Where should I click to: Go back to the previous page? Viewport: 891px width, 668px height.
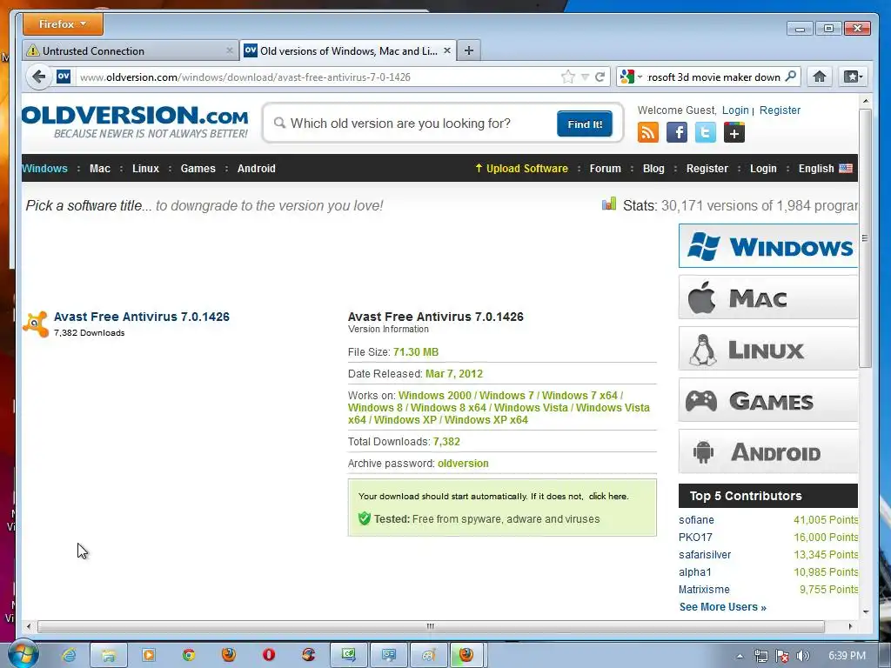coord(38,77)
